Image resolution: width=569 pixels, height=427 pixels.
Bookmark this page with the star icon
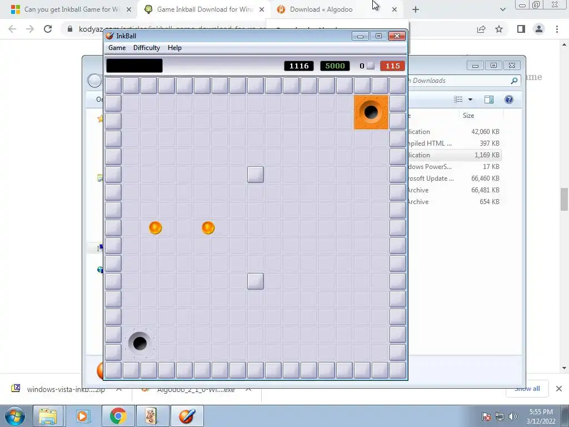(x=499, y=29)
